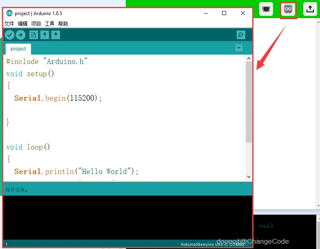320x249 pixels.
Task: Click the editor vertical scrollbar thumb
Action: click(249, 102)
